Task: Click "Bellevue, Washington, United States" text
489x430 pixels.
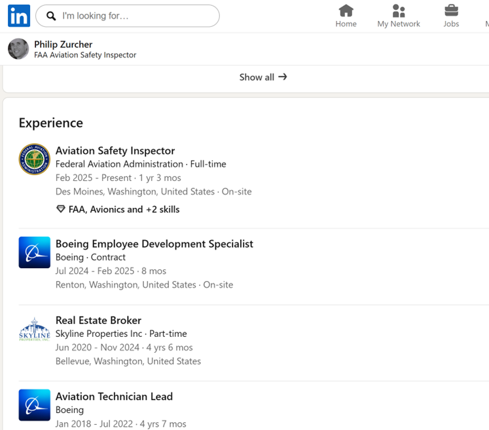Action: pyautogui.click(x=128, y=361)
